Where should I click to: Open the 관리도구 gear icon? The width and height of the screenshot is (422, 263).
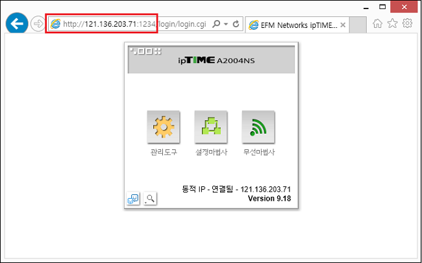164,127
